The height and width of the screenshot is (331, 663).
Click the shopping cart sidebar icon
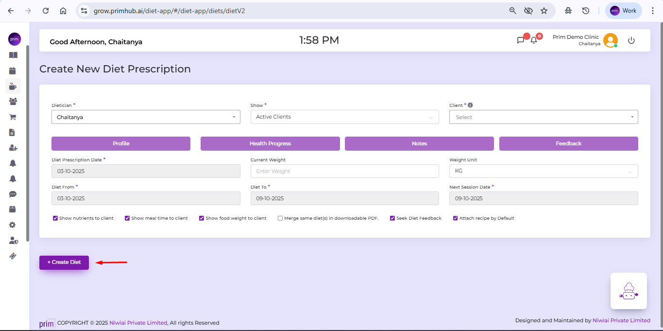click(x=13, y=117)
